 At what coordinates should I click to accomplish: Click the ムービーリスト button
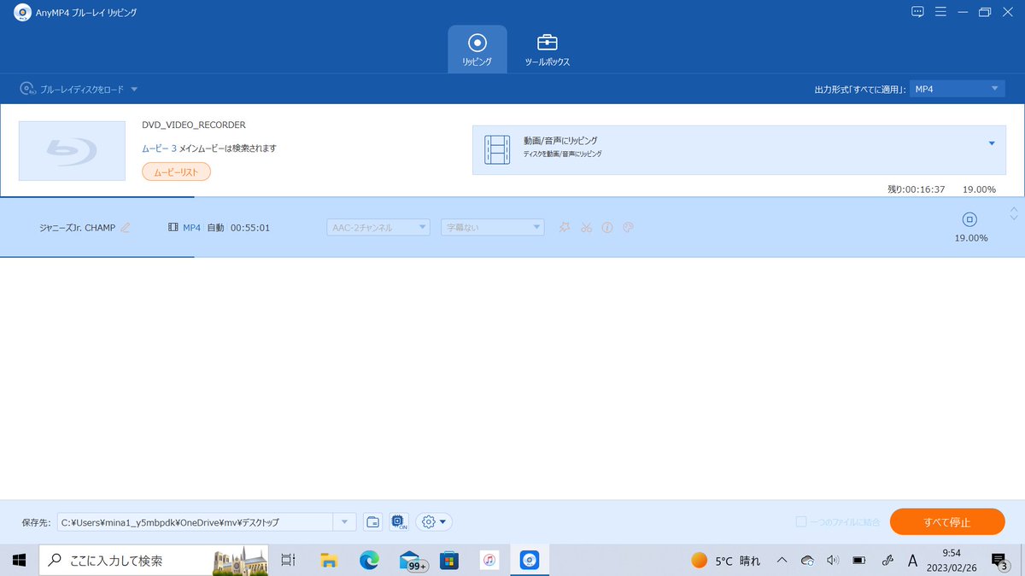click(176, 172)
